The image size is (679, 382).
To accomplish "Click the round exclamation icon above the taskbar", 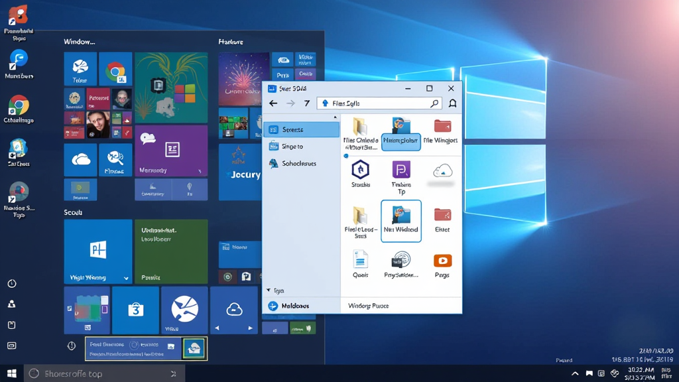I will pyautogui.click(x=72, y=346).
